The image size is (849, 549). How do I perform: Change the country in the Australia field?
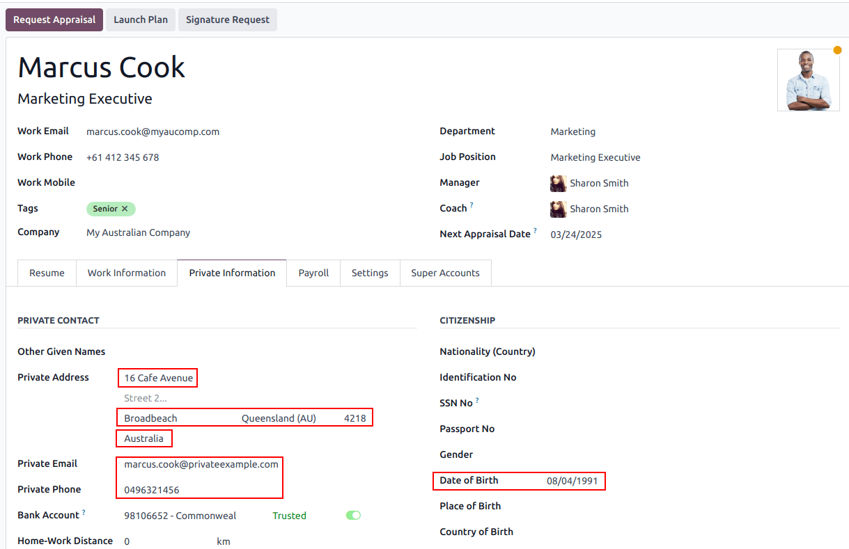[x=143, y=438]
